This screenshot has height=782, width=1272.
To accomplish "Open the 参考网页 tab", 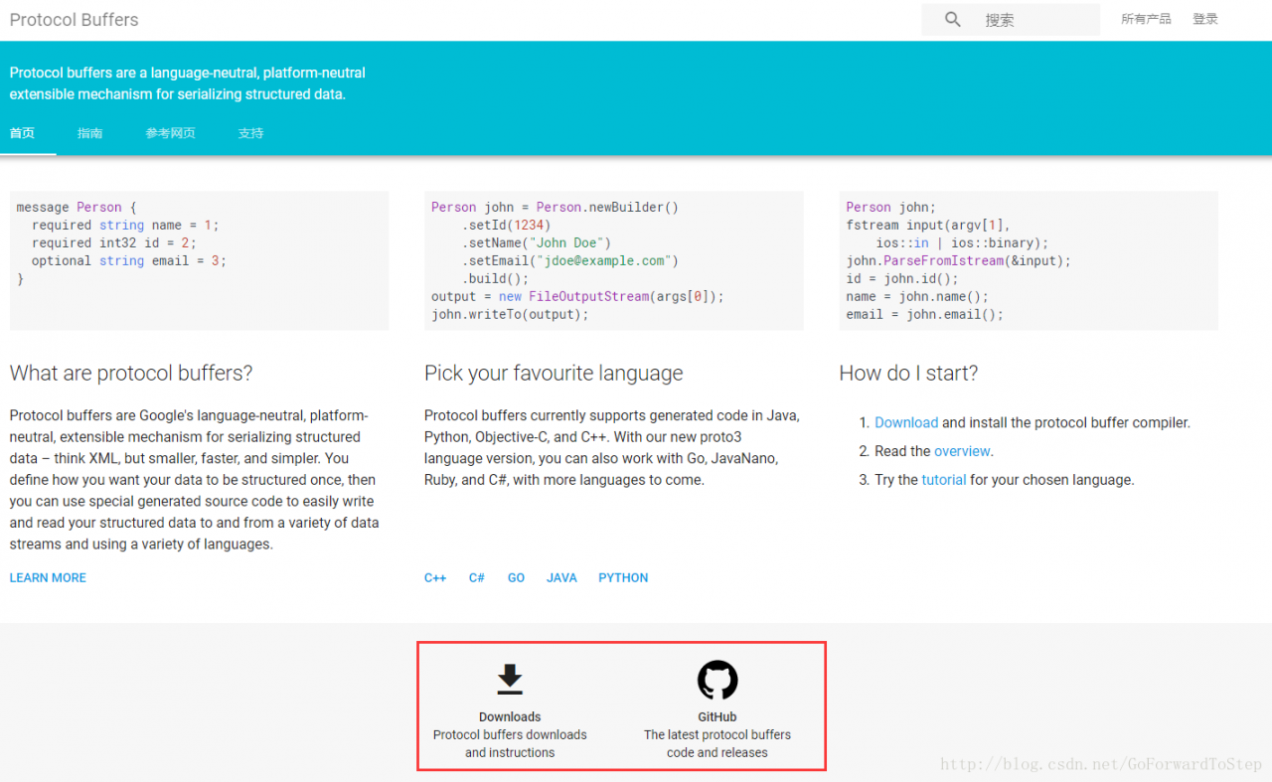I will click(170, 133).
